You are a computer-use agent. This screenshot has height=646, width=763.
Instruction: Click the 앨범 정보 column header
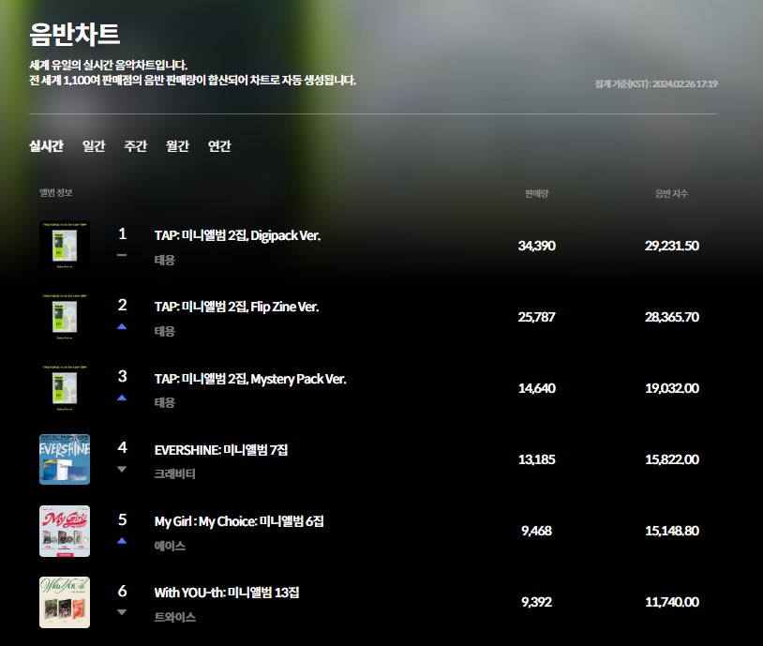point(56,193)
